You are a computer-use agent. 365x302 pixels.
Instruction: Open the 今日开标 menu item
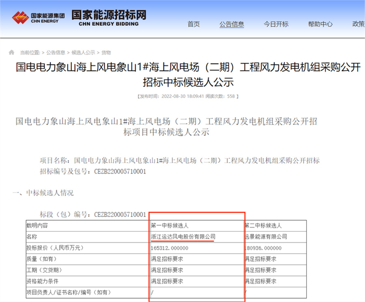[276, 24]
